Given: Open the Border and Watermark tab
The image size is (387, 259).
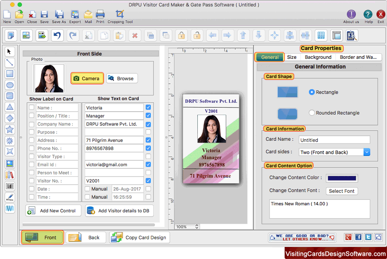Looking at the screenshot, I should click(x=358, y=57).
